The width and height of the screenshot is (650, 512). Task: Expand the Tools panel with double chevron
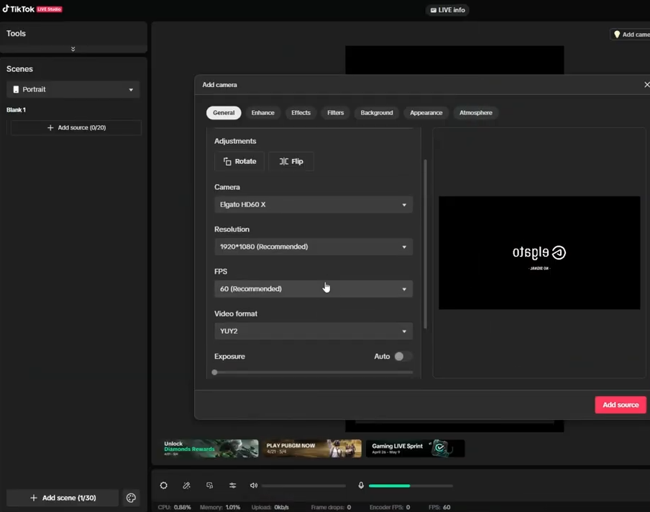73,49
